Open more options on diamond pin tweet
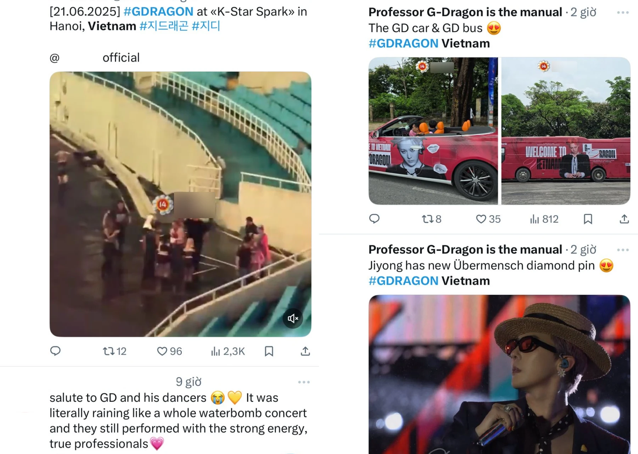638x454 pixels. (623, 250)
